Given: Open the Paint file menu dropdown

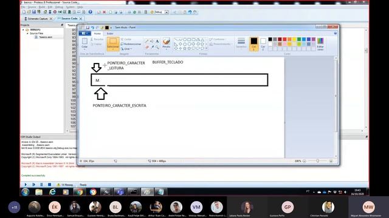Looking at the screenshot, I should point(85,33).
